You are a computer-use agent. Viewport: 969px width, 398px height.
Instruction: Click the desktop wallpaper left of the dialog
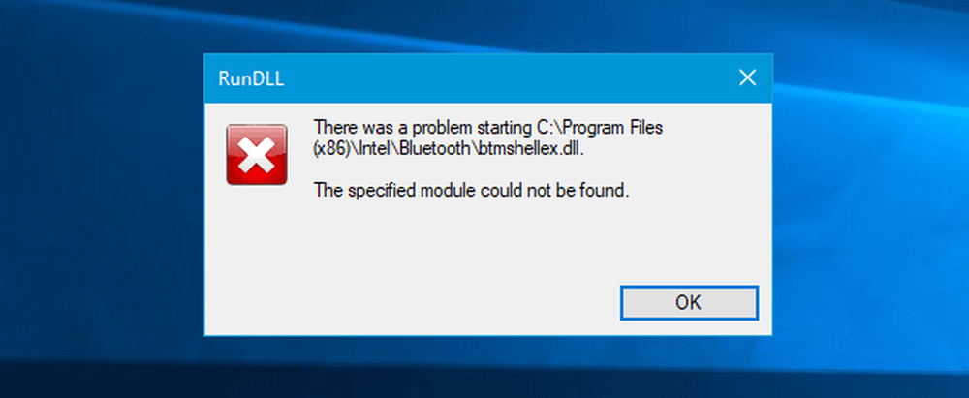coord(102,198)
